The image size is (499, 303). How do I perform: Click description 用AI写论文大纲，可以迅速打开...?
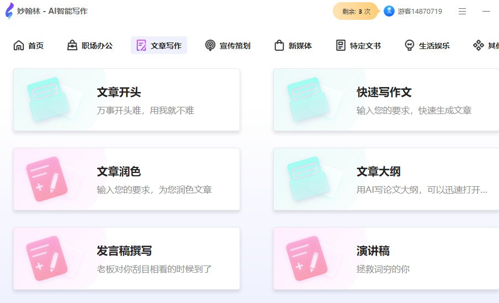[422, 190]
